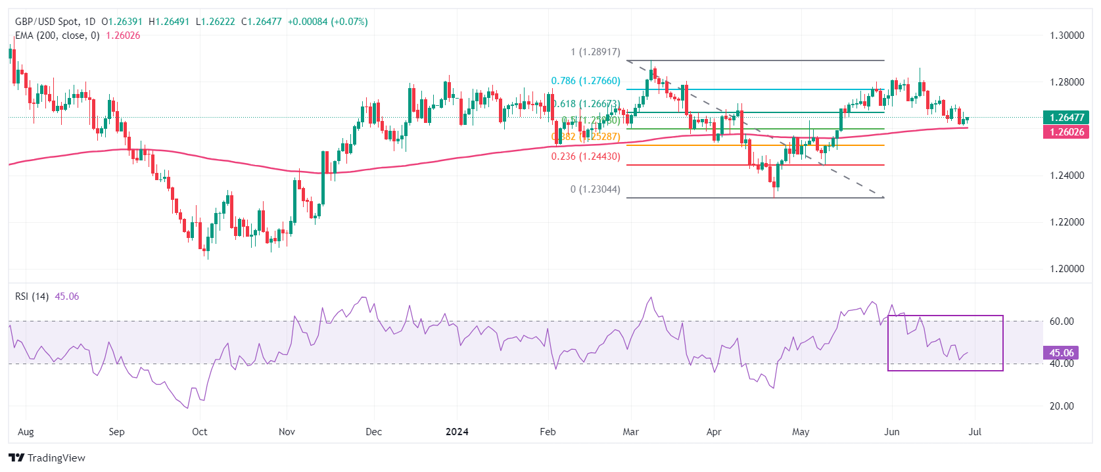Click the pink 1.26026 EMA price tag
The image size is (1101, 472).
click(x=1066, y=132)
